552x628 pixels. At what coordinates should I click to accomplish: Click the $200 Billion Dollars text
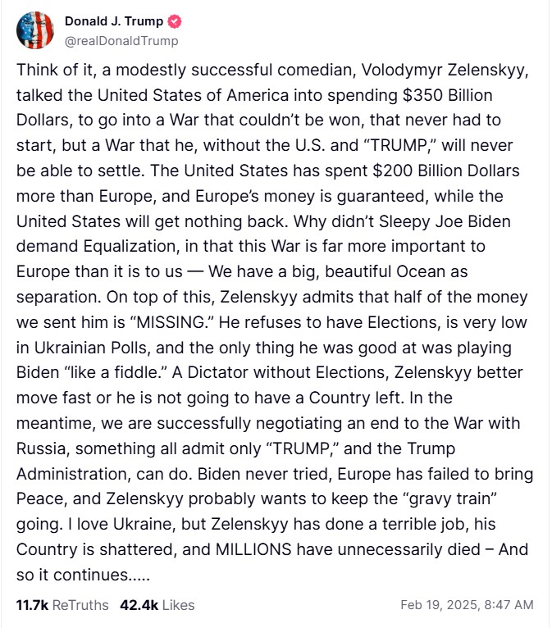(446, 171)
